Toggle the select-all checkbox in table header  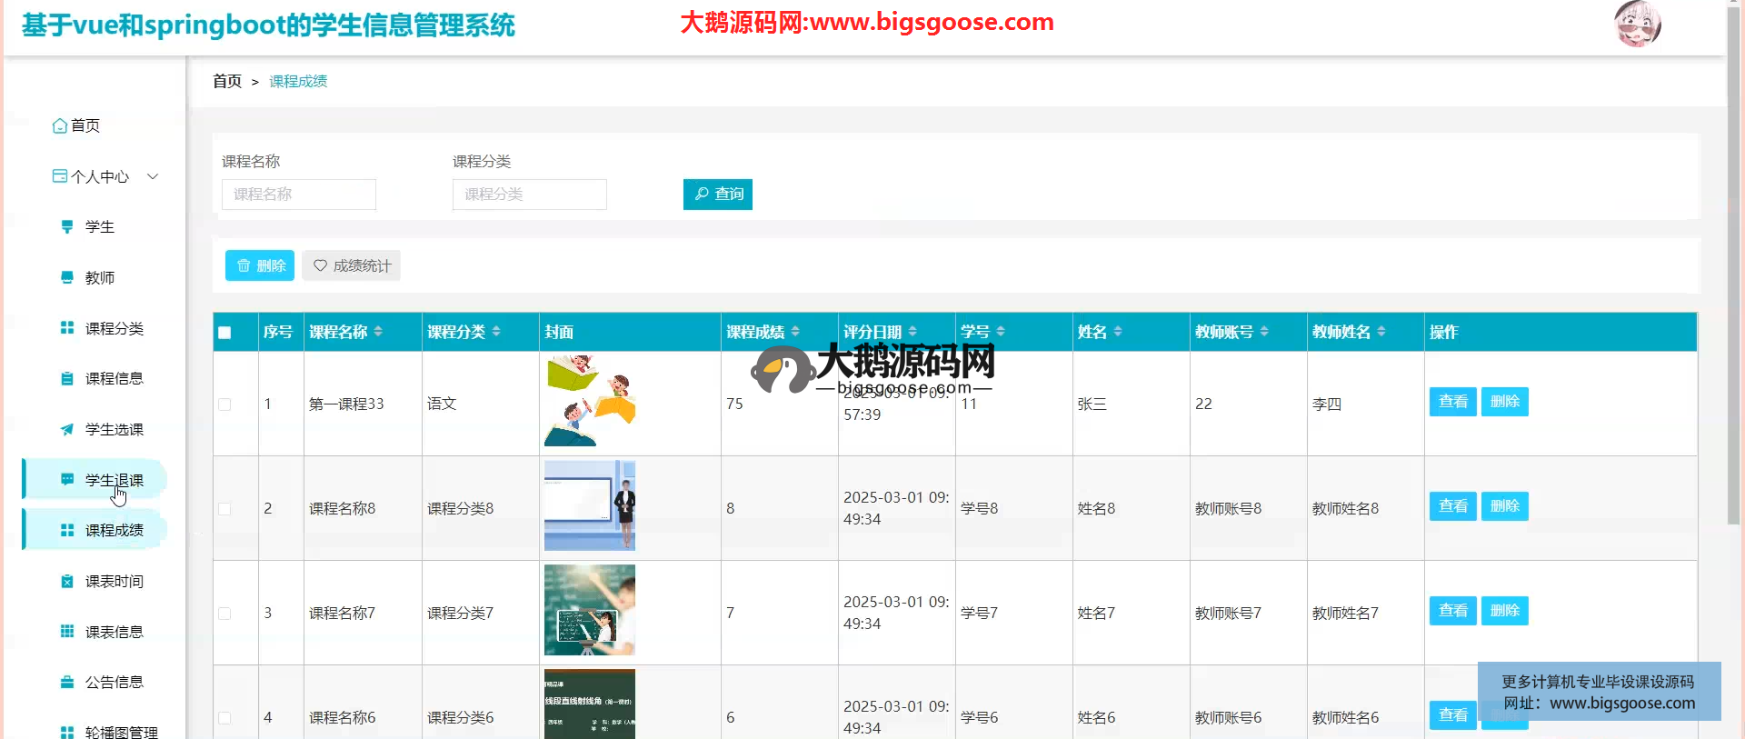coord(224,333)
